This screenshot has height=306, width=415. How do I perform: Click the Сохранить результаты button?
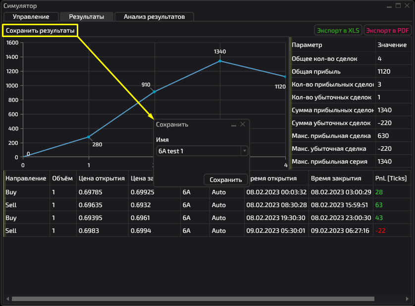[x=40, y=30]
